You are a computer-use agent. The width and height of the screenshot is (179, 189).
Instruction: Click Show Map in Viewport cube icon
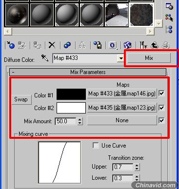127,45
